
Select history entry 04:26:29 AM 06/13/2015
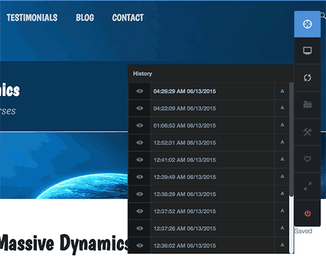213,91
